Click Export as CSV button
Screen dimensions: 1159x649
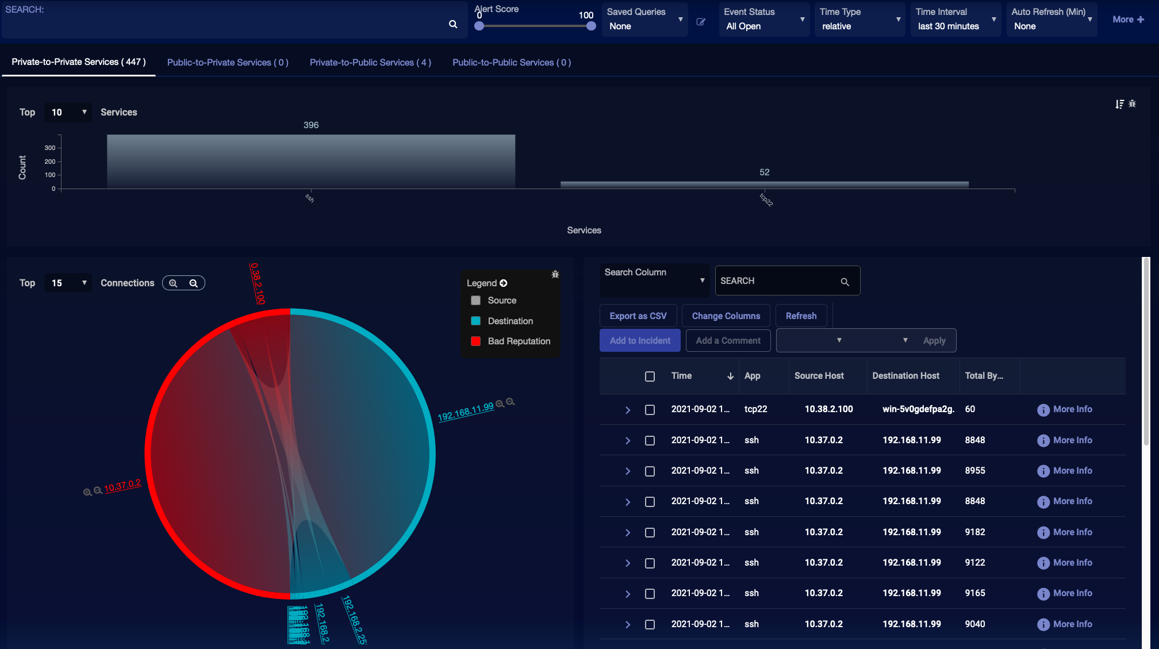pos(638,316)
